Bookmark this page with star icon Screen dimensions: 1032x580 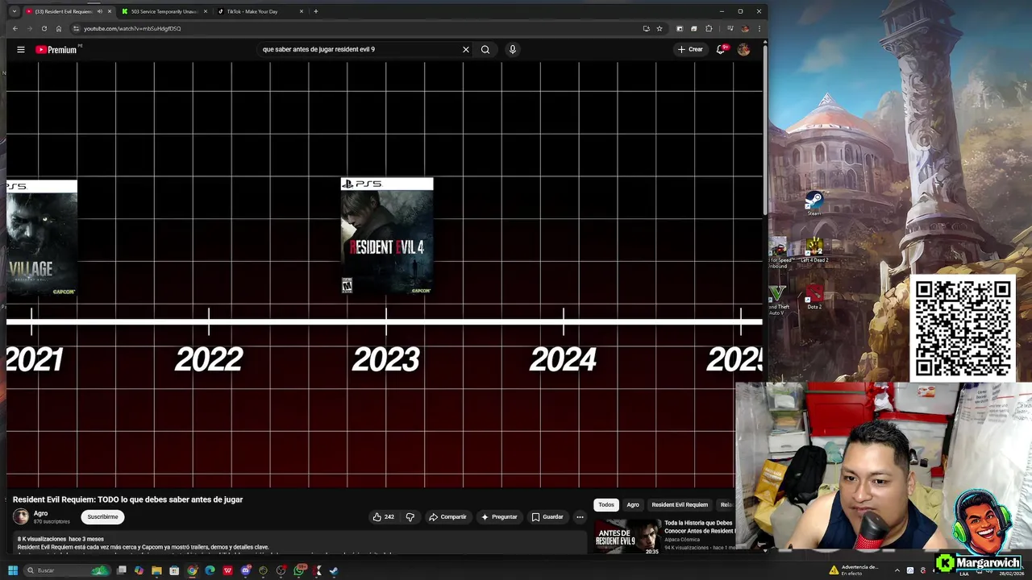coord(660,28)
